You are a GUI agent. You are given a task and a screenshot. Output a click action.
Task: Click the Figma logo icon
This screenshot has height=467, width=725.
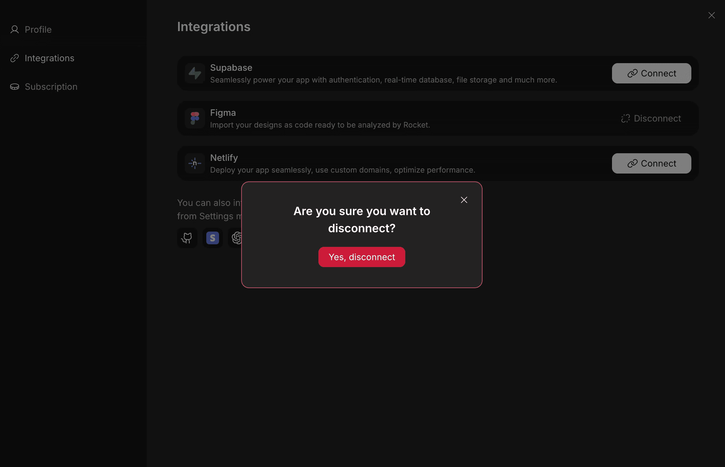tap(195, 118)
